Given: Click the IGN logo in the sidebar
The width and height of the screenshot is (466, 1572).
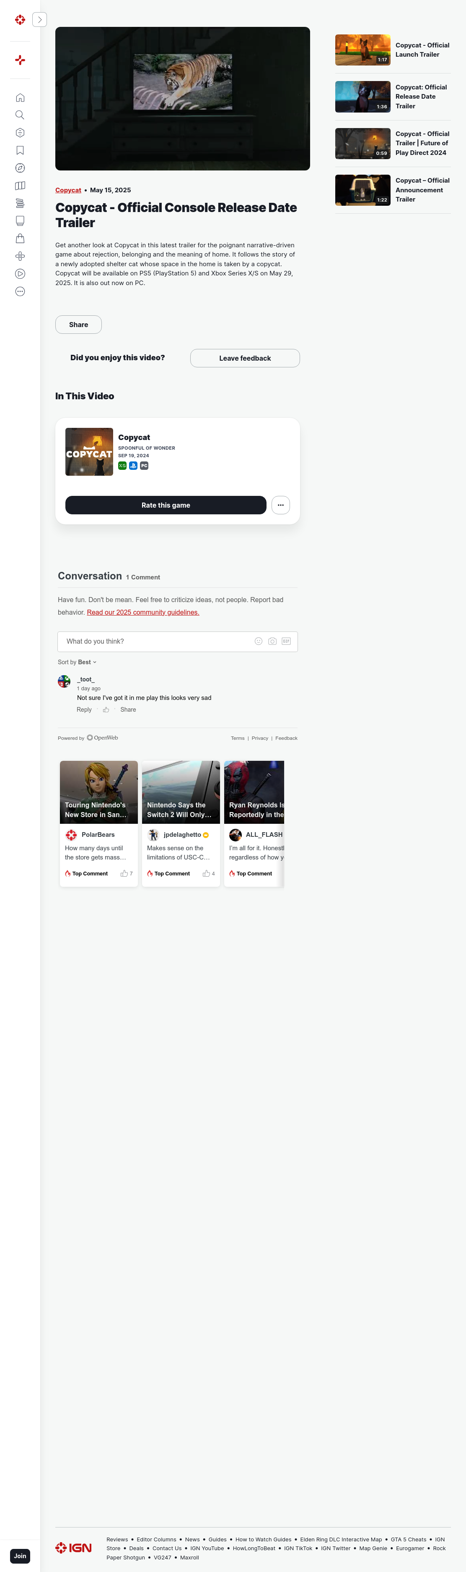Looking at the screenshot, I should (20, 20).
